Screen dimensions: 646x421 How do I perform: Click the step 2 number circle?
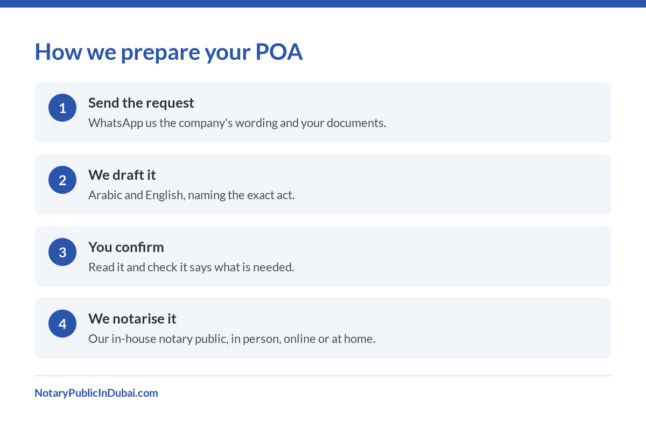pos(62,180)
